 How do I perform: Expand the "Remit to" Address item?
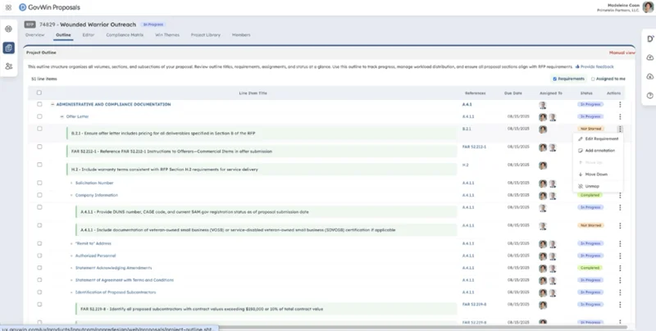pos(71,243)
